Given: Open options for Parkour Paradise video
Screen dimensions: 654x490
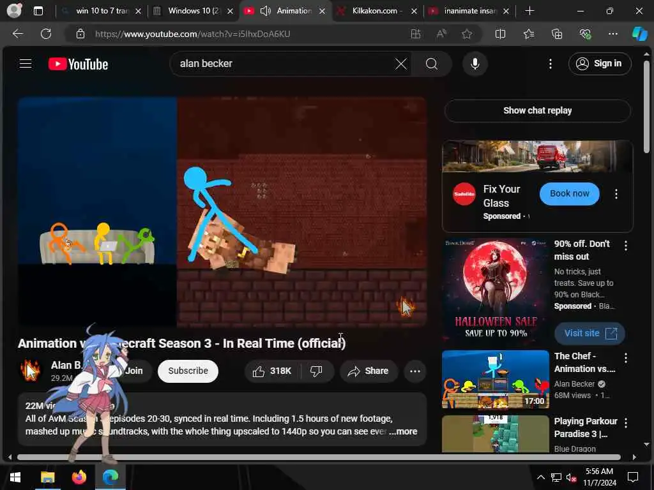Looking at the screenshot, I should tap(626, 423).
